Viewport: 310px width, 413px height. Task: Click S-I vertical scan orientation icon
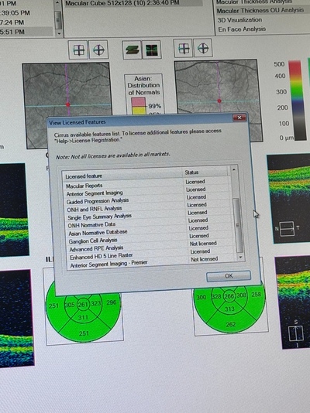(x=296, y=333)
